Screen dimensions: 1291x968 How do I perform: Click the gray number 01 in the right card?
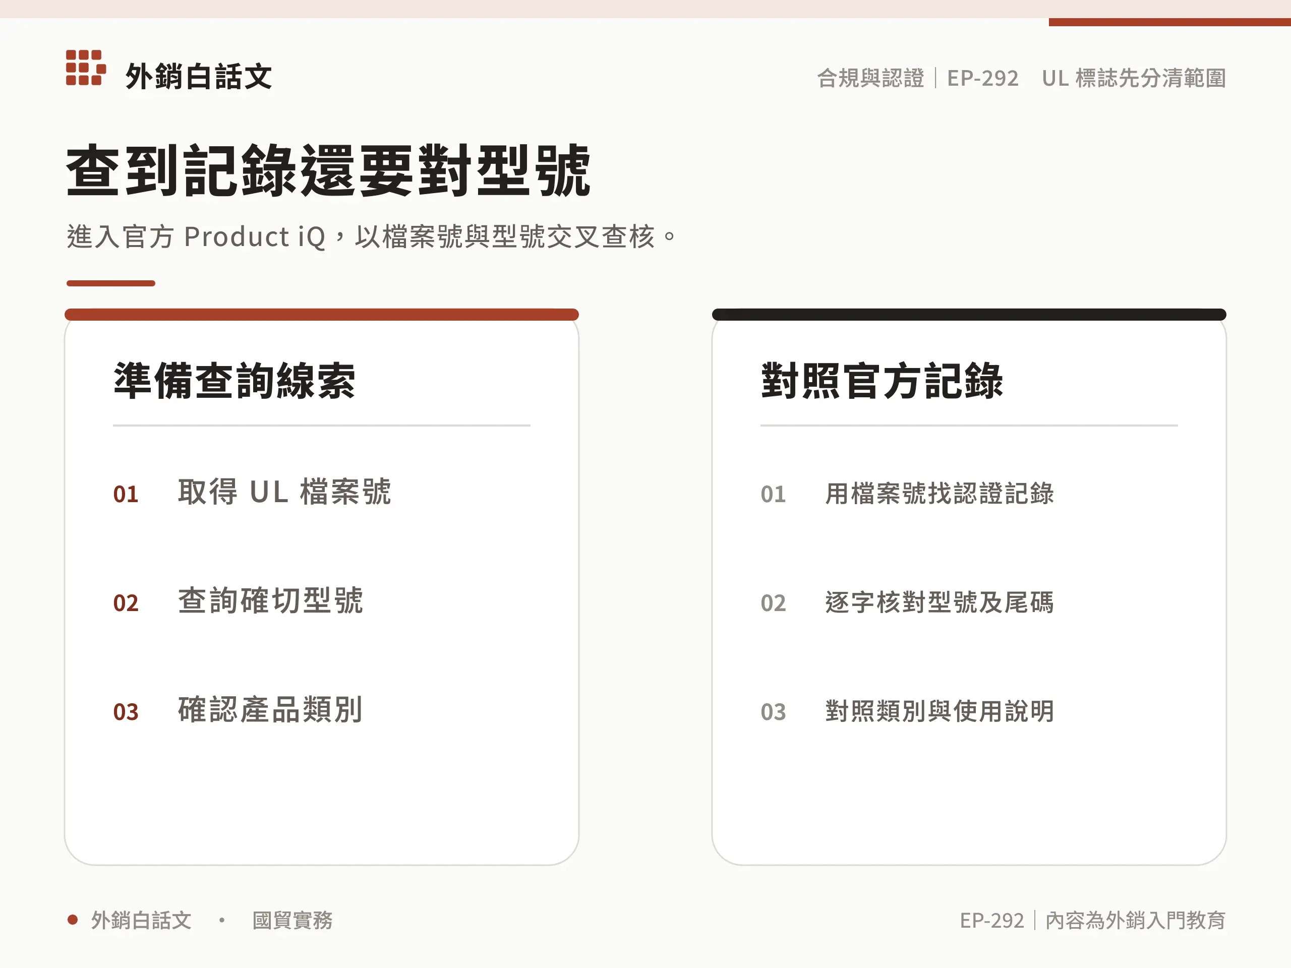coord(773,494)
